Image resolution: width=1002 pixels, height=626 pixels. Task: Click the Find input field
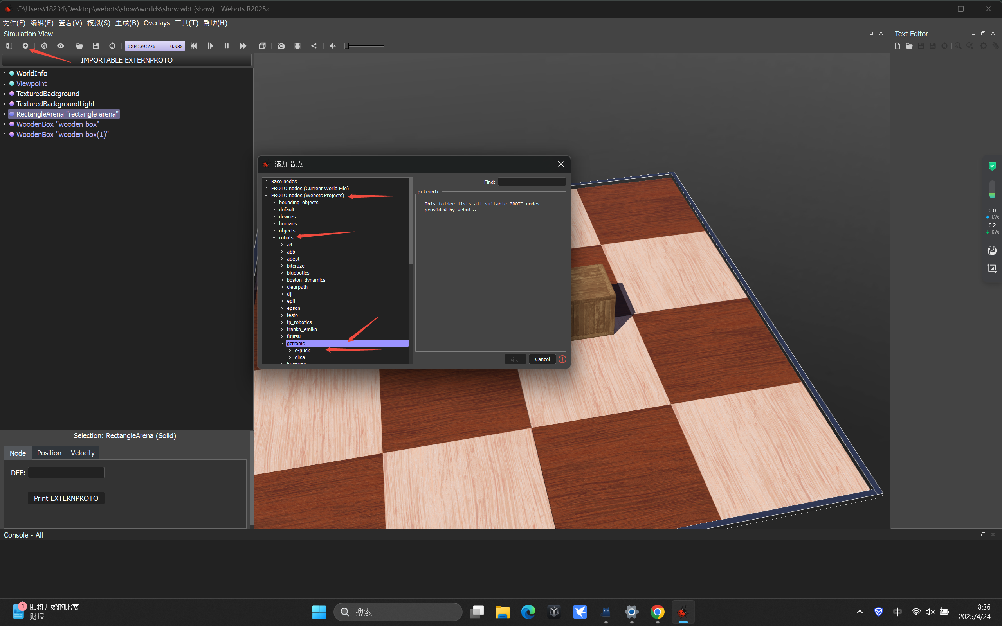[532, 182]
